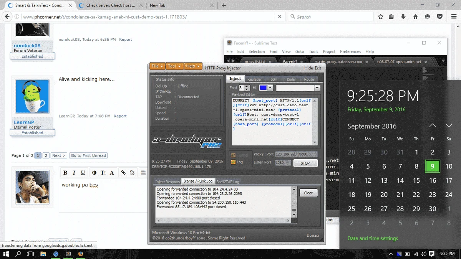Open Date and time settings link

373,238
